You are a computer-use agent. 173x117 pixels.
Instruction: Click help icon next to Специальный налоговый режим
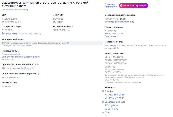click(38, 74)
